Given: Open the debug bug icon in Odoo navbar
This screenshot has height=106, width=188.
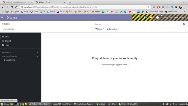Looking at the screenshot, I should click(134, 17).
